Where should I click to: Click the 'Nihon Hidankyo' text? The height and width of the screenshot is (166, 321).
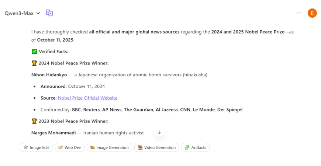49,75
